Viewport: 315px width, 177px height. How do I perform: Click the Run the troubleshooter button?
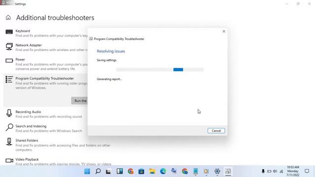click(x=80, y=101)
